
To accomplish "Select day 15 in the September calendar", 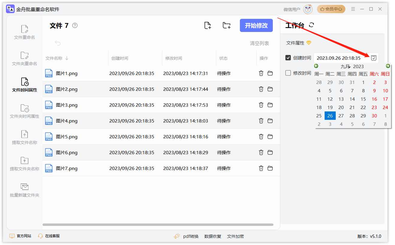I will pyautogui.click(x=363, y=99).
